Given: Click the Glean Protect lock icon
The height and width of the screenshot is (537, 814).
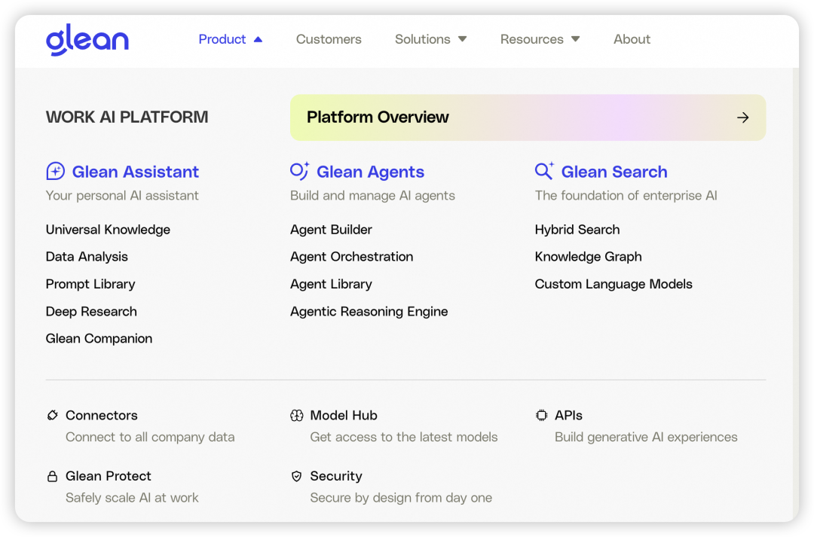Looking at the screenshot, I should click(53, 476).
